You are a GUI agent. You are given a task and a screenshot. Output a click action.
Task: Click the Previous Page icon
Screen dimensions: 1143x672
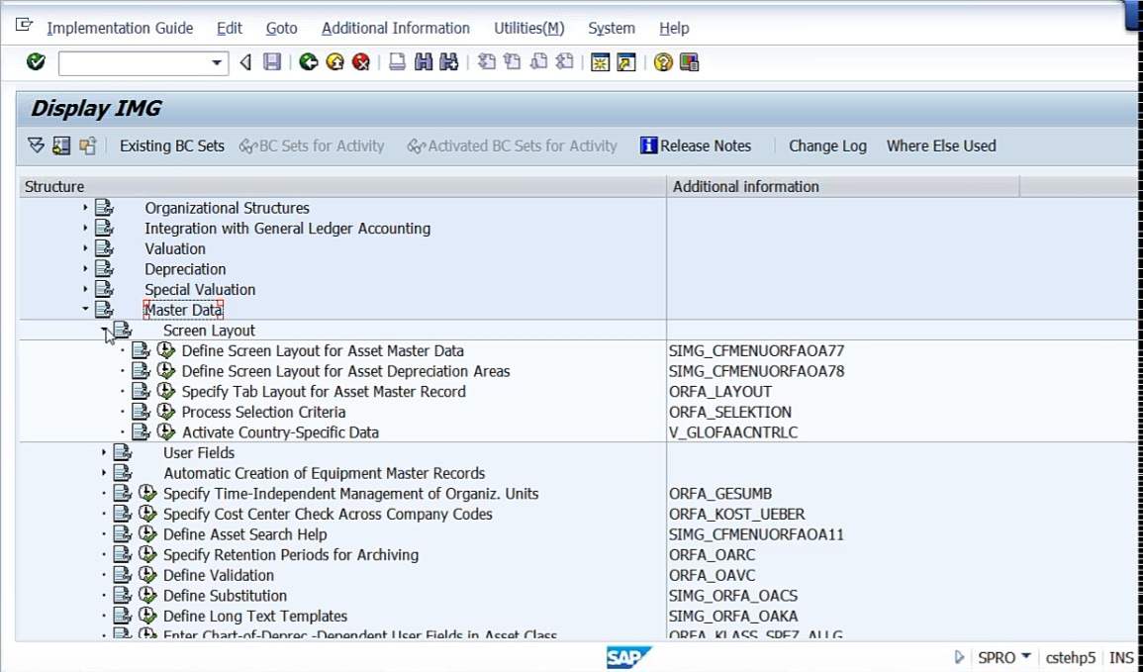tap(513, 62)
